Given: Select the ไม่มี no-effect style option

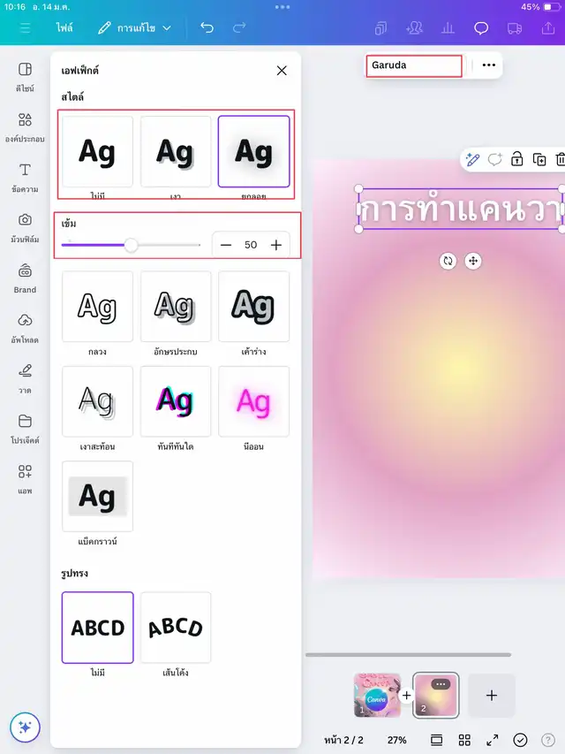Looking at the screenshot, I should point(97,152).
